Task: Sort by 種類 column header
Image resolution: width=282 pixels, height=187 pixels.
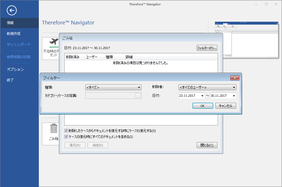Action: point(114,57)
